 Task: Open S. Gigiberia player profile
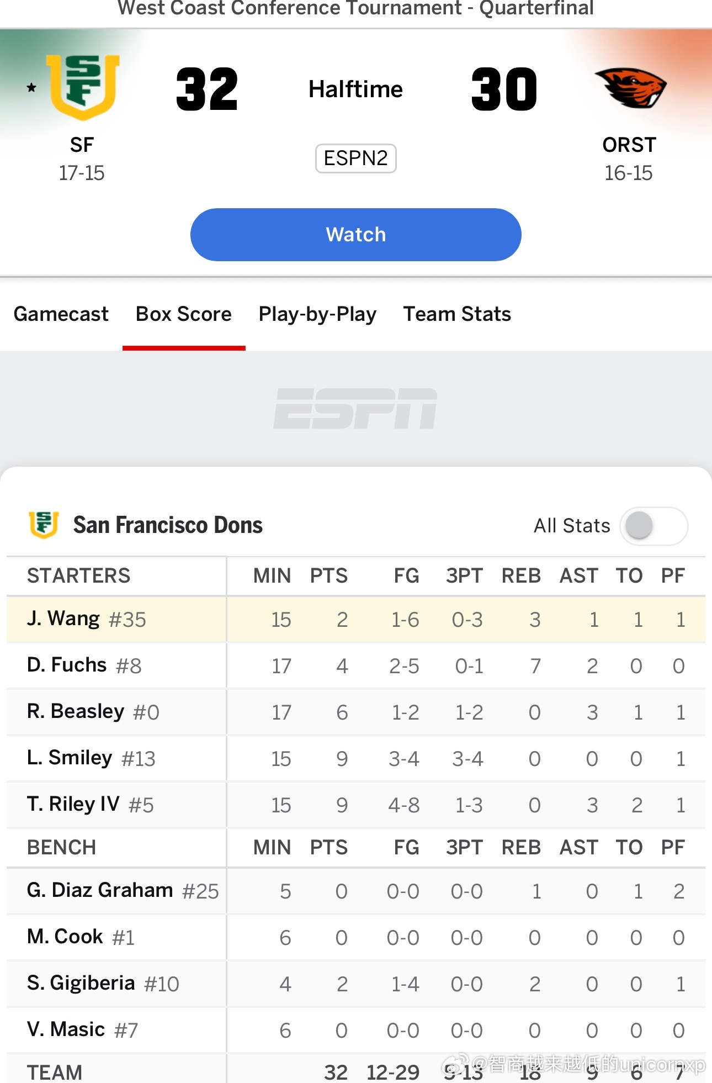pos(81,984)
